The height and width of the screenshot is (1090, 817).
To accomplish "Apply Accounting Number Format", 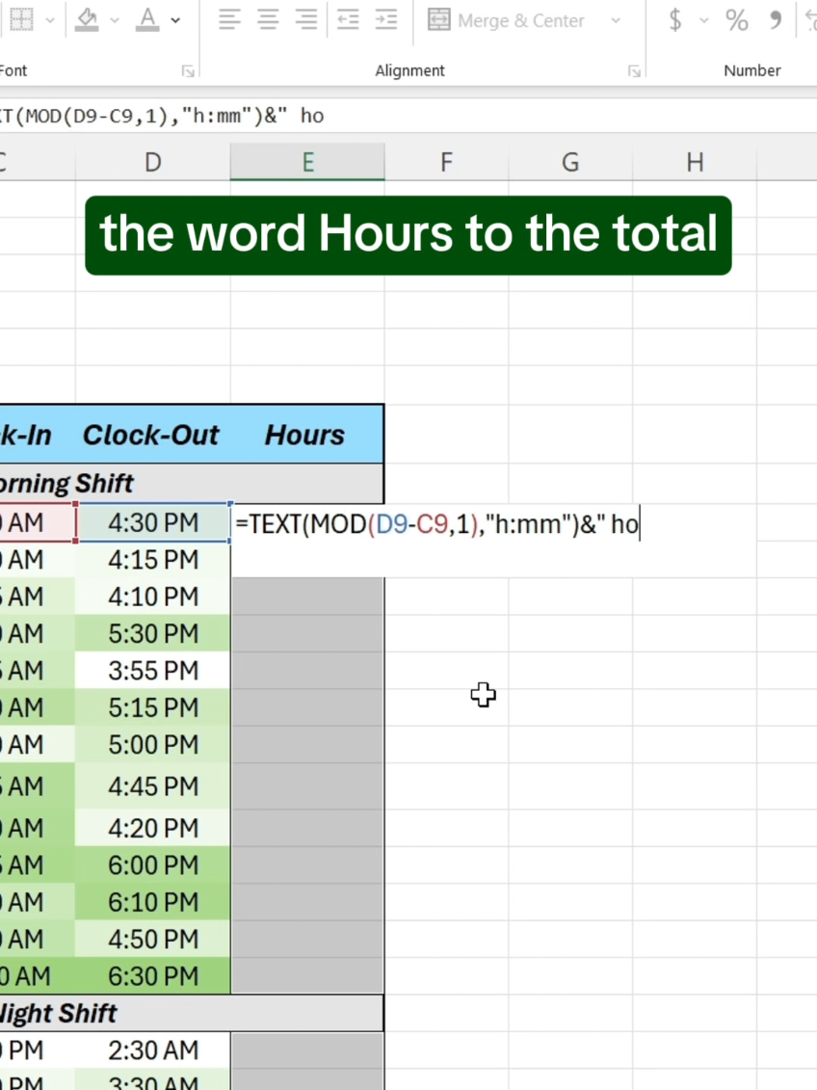I will coord(675,19).
